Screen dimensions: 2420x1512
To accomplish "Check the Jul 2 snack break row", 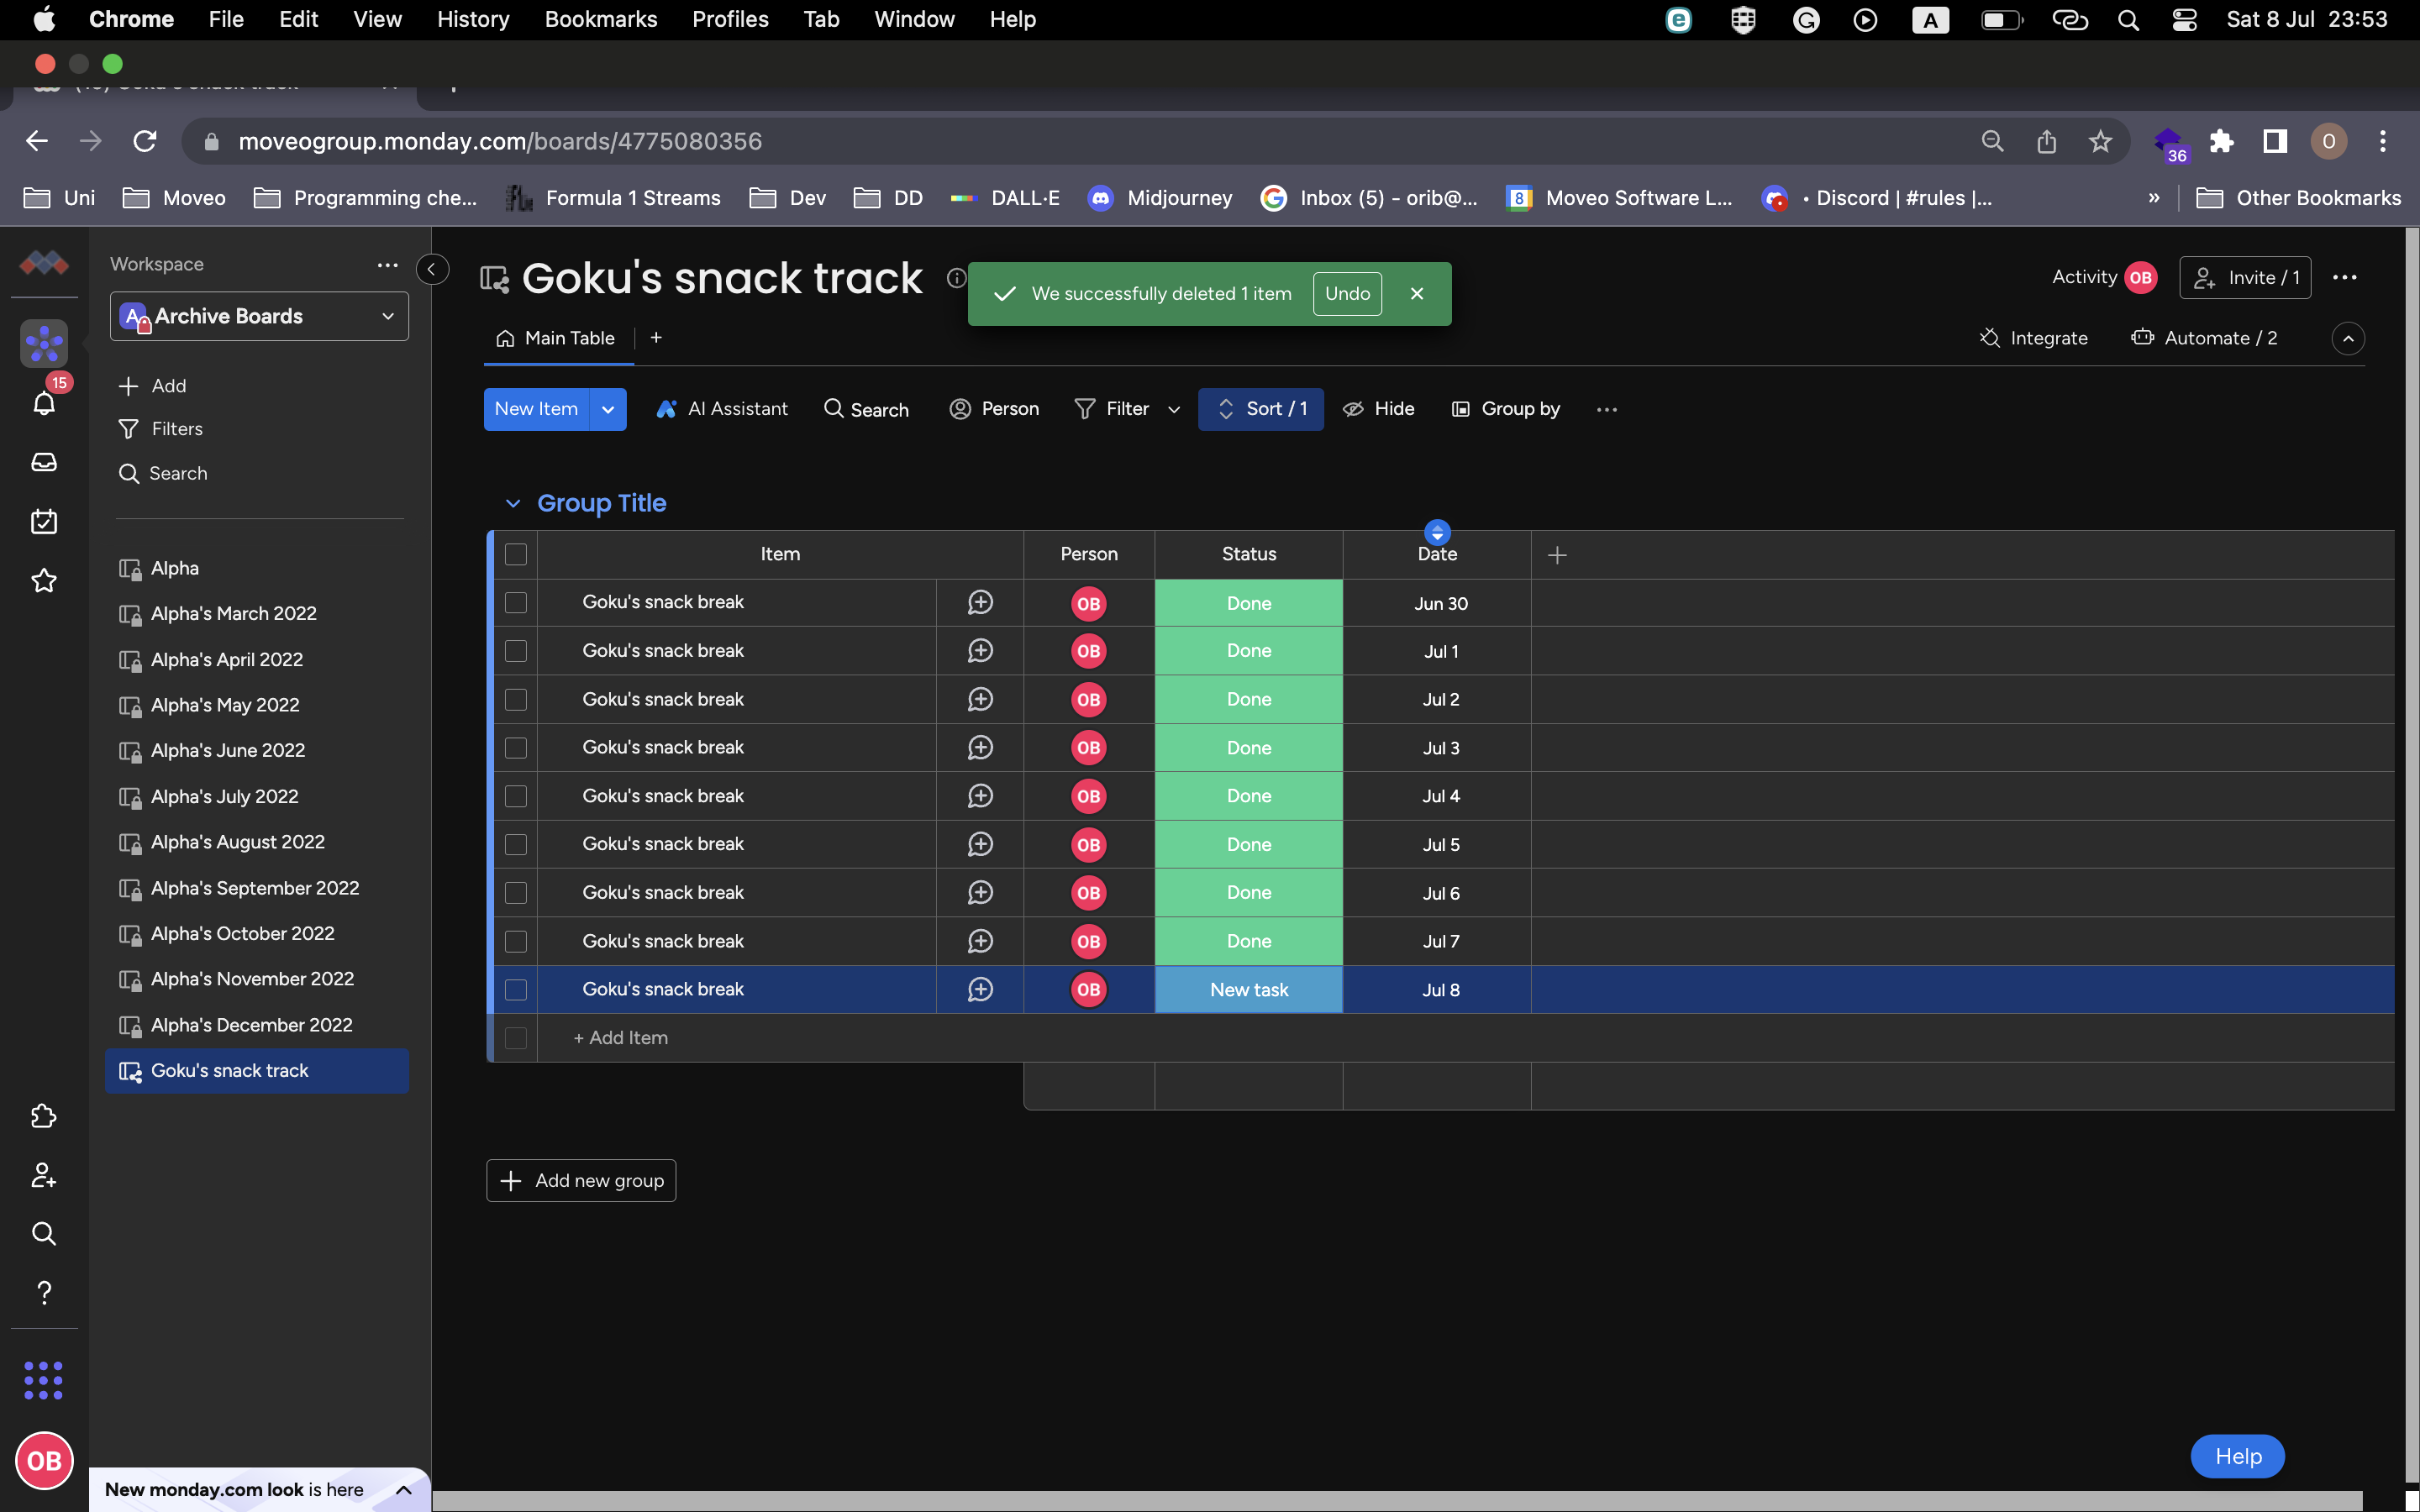I will (x=516, y=699).
